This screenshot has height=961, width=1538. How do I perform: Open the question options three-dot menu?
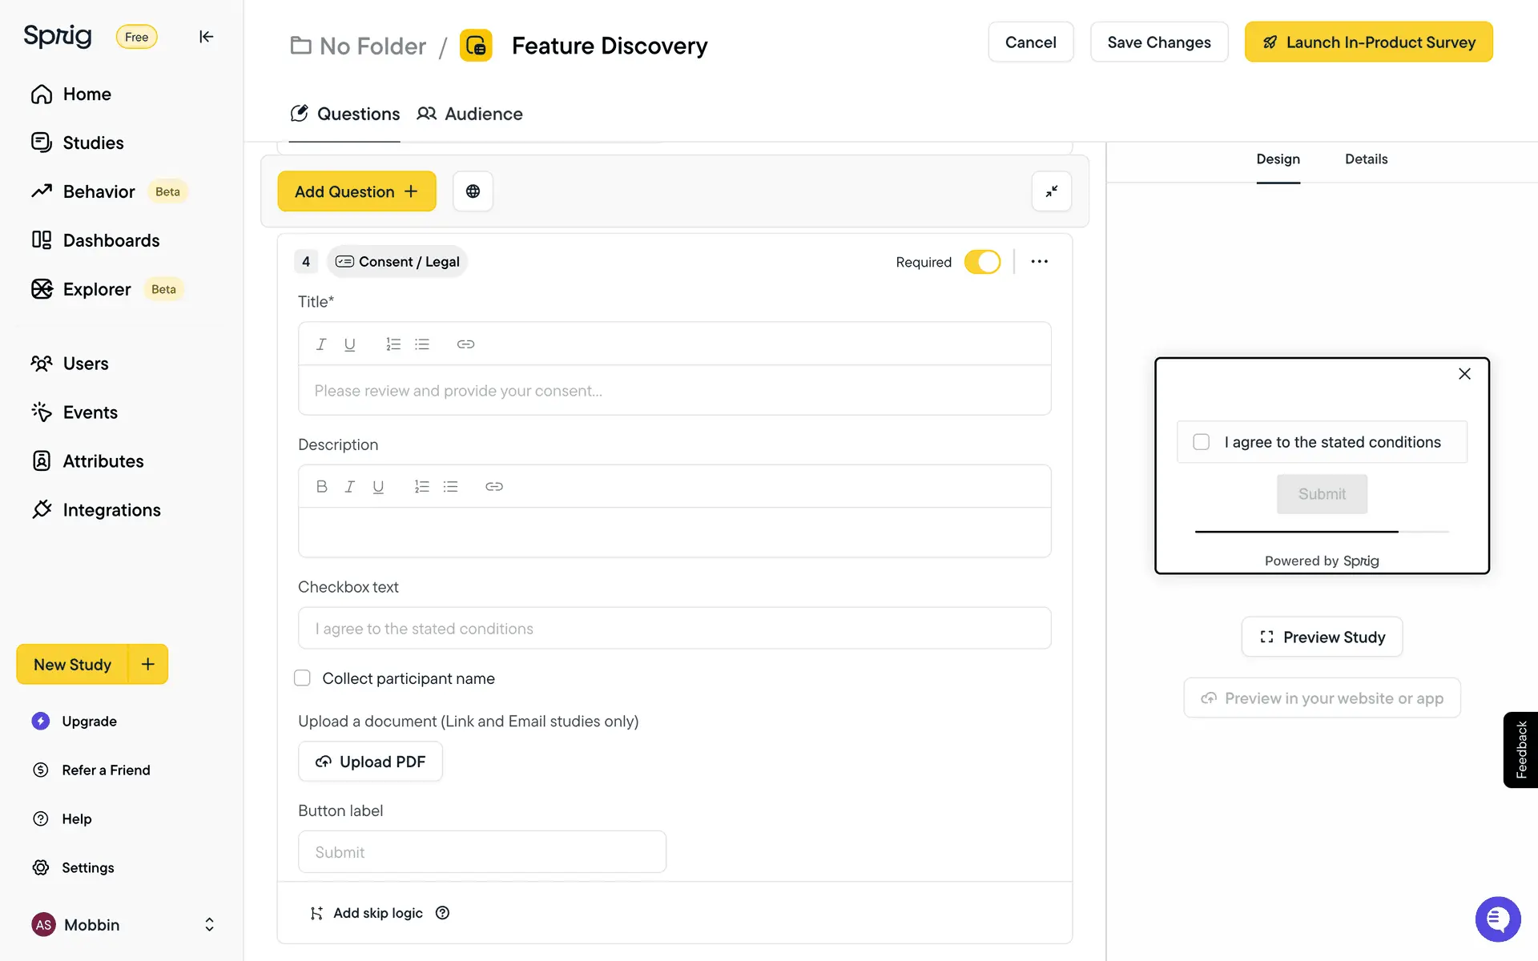1039,262
